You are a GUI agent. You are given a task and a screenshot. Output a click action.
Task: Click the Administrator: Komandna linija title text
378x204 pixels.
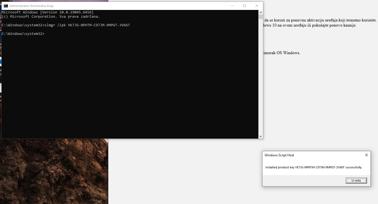click(x=31, y=6)
